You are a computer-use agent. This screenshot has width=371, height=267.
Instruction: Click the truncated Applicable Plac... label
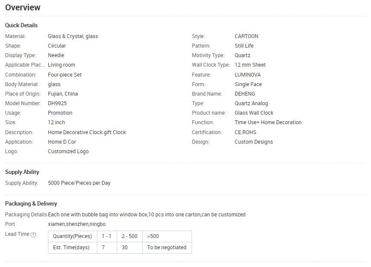pos(25,65)
